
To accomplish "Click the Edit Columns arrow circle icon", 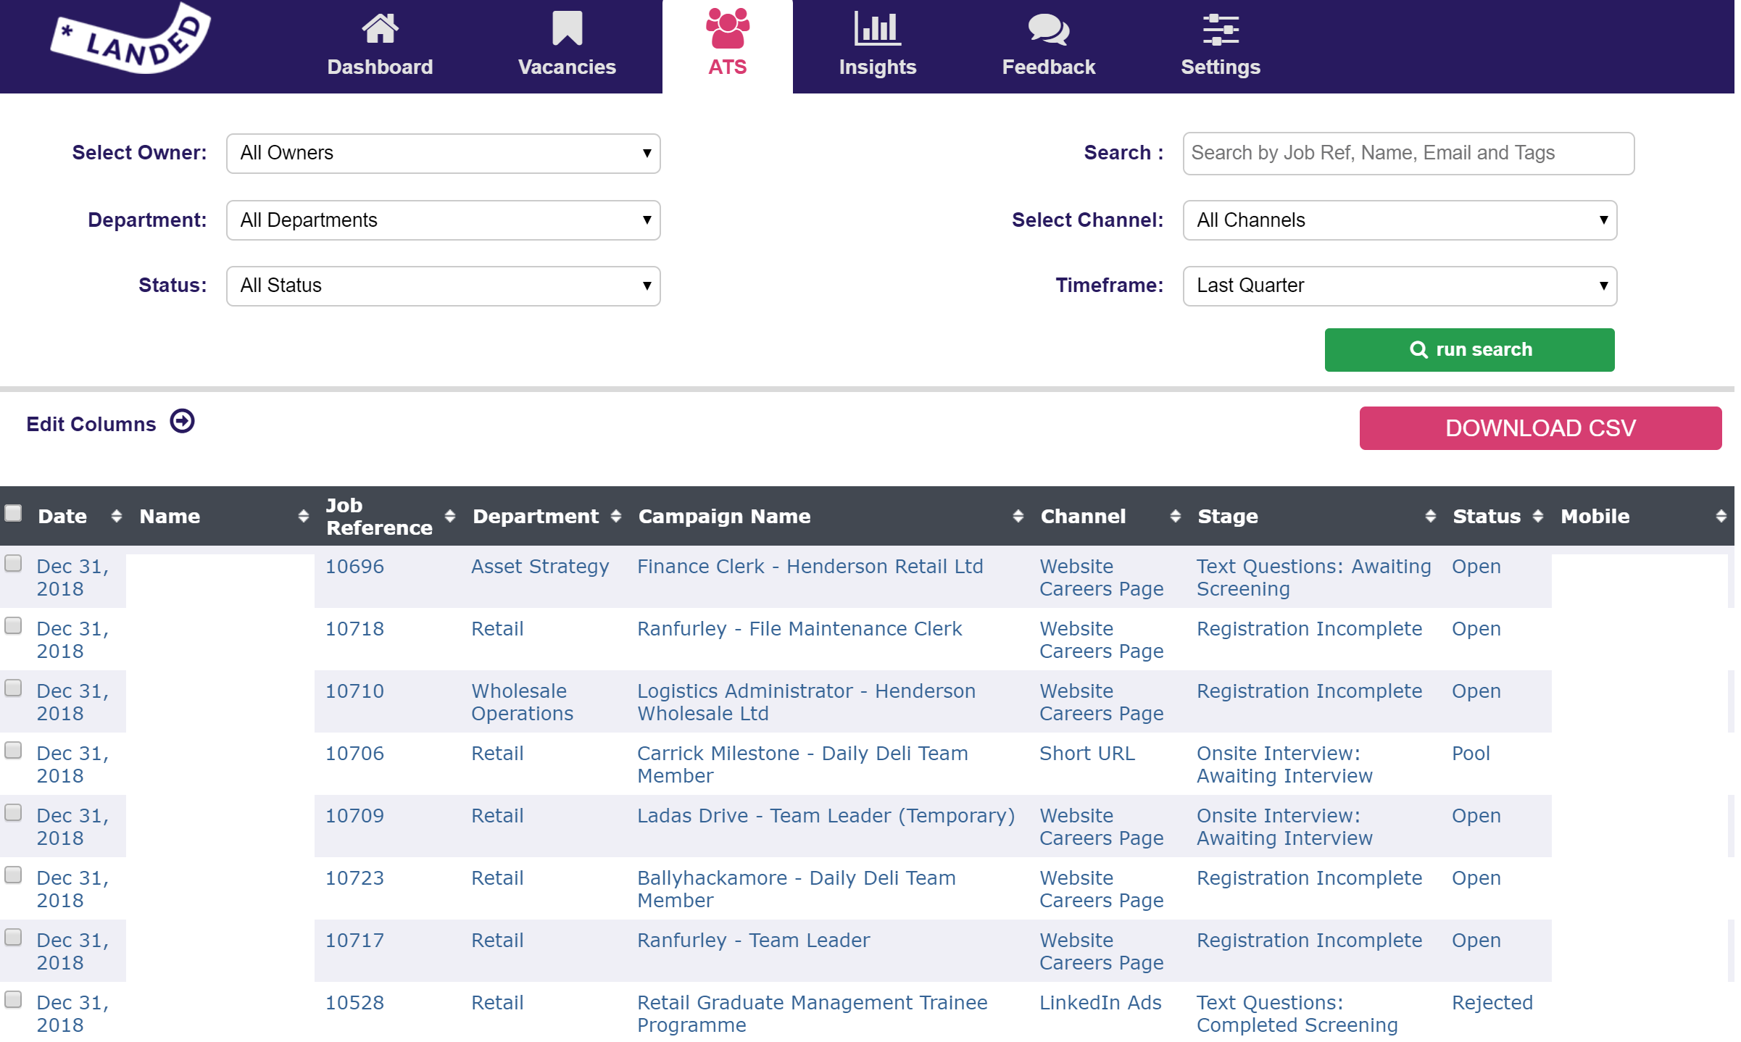I will click(182, 422).
